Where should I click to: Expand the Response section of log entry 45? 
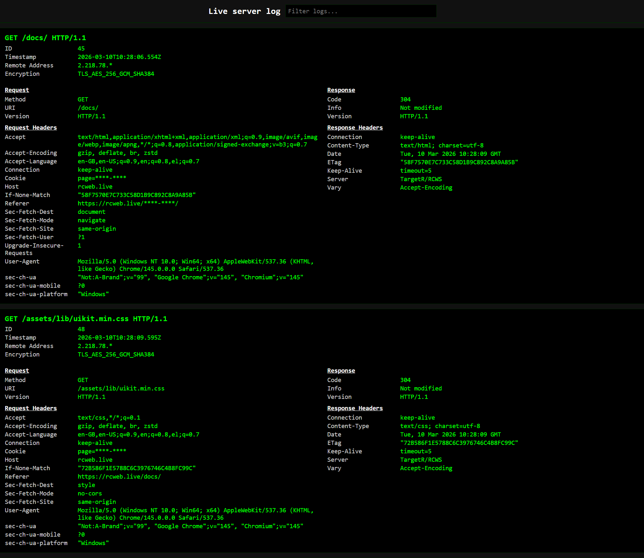tap(341, 90)
